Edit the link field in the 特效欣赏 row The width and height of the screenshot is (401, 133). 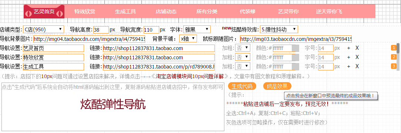(x=159, y=57)
